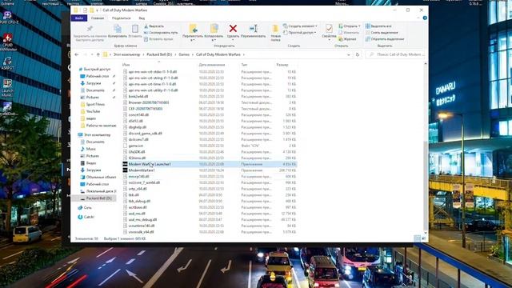The width and height of the screenshot is (512, 288).
Task: Click Games in the address path
Action: pos(184,54)
